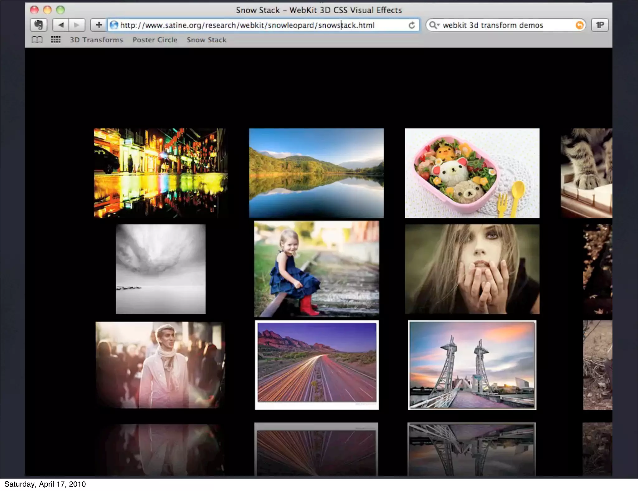Reload the page using the refresh icon
The height and width of the screenshot is (491, 638).
point(412,25)
